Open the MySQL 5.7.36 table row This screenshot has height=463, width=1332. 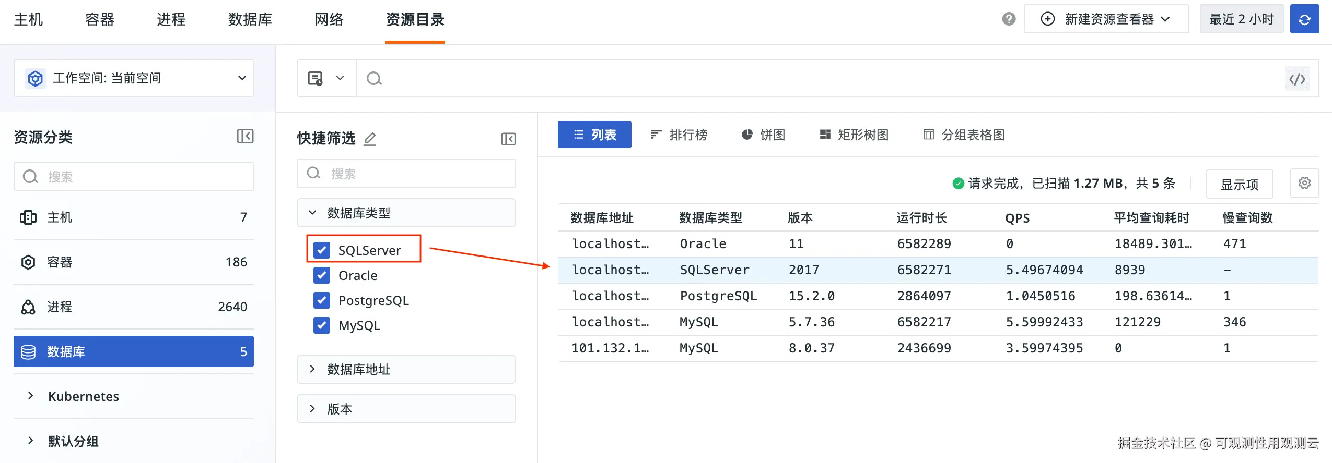938,322
